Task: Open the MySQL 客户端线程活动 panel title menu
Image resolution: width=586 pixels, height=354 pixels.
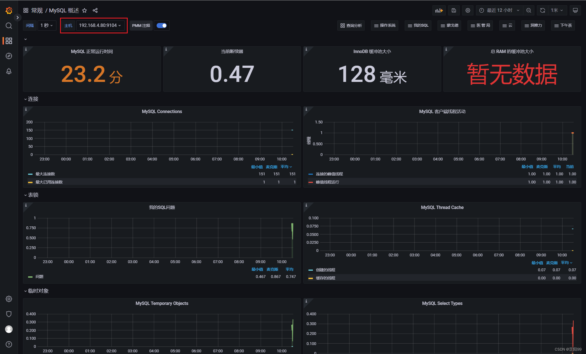Action: point(442,111)
